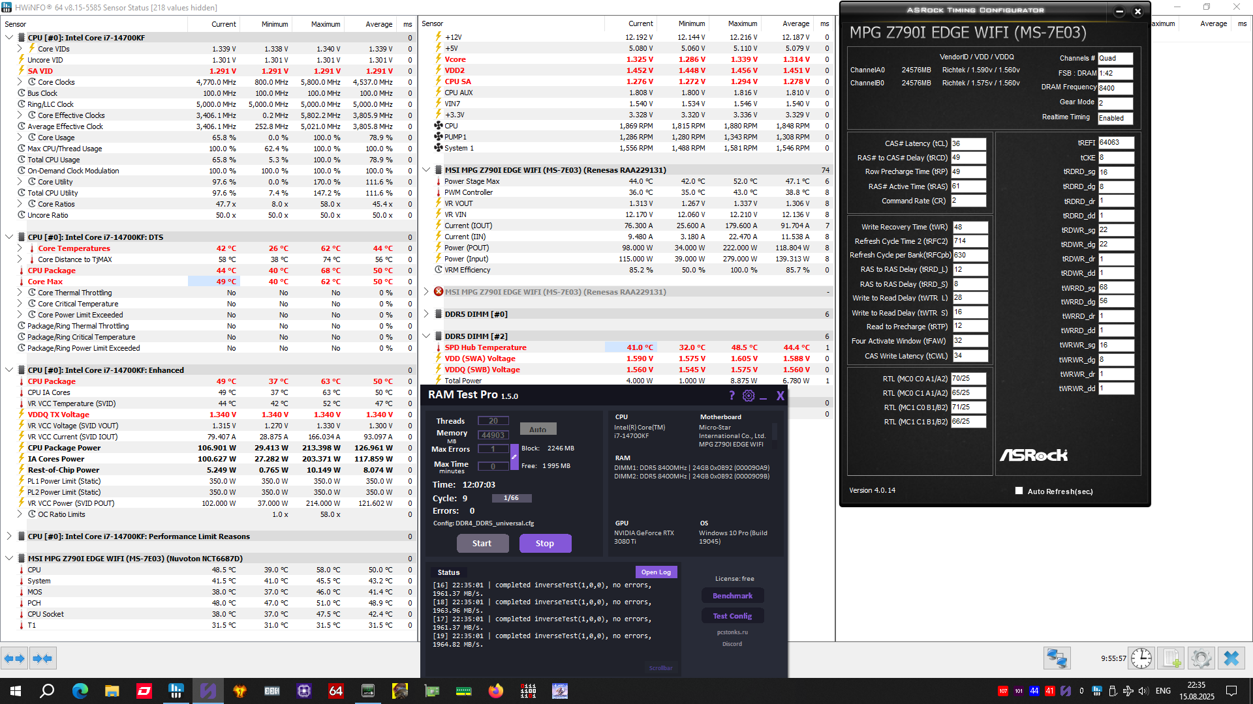
Task: Open HWiNFO sensor settings gear
Action: pos(1201,658)
